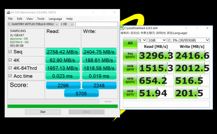Image resolution: width=217 pixels, height=134 pixels.
Task: Run the Seq Q32T1 test button
Action: click(130, 55)
